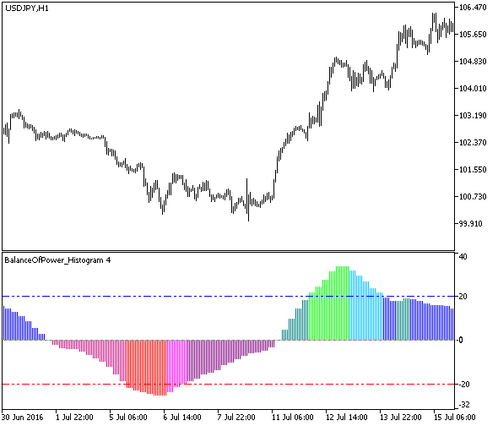Select the blue dashed +20 level line
This screenshot has width=498, height=426.
pos(229,297)
